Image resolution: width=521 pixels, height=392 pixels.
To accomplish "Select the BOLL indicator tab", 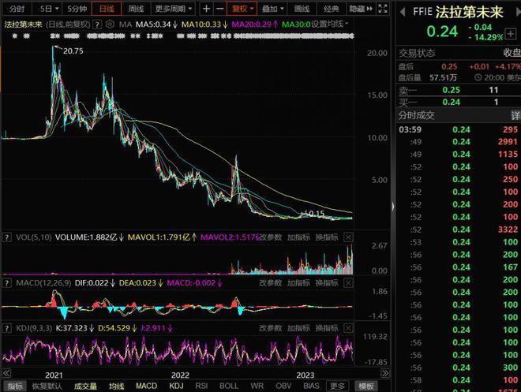I will tap(228, 386).
